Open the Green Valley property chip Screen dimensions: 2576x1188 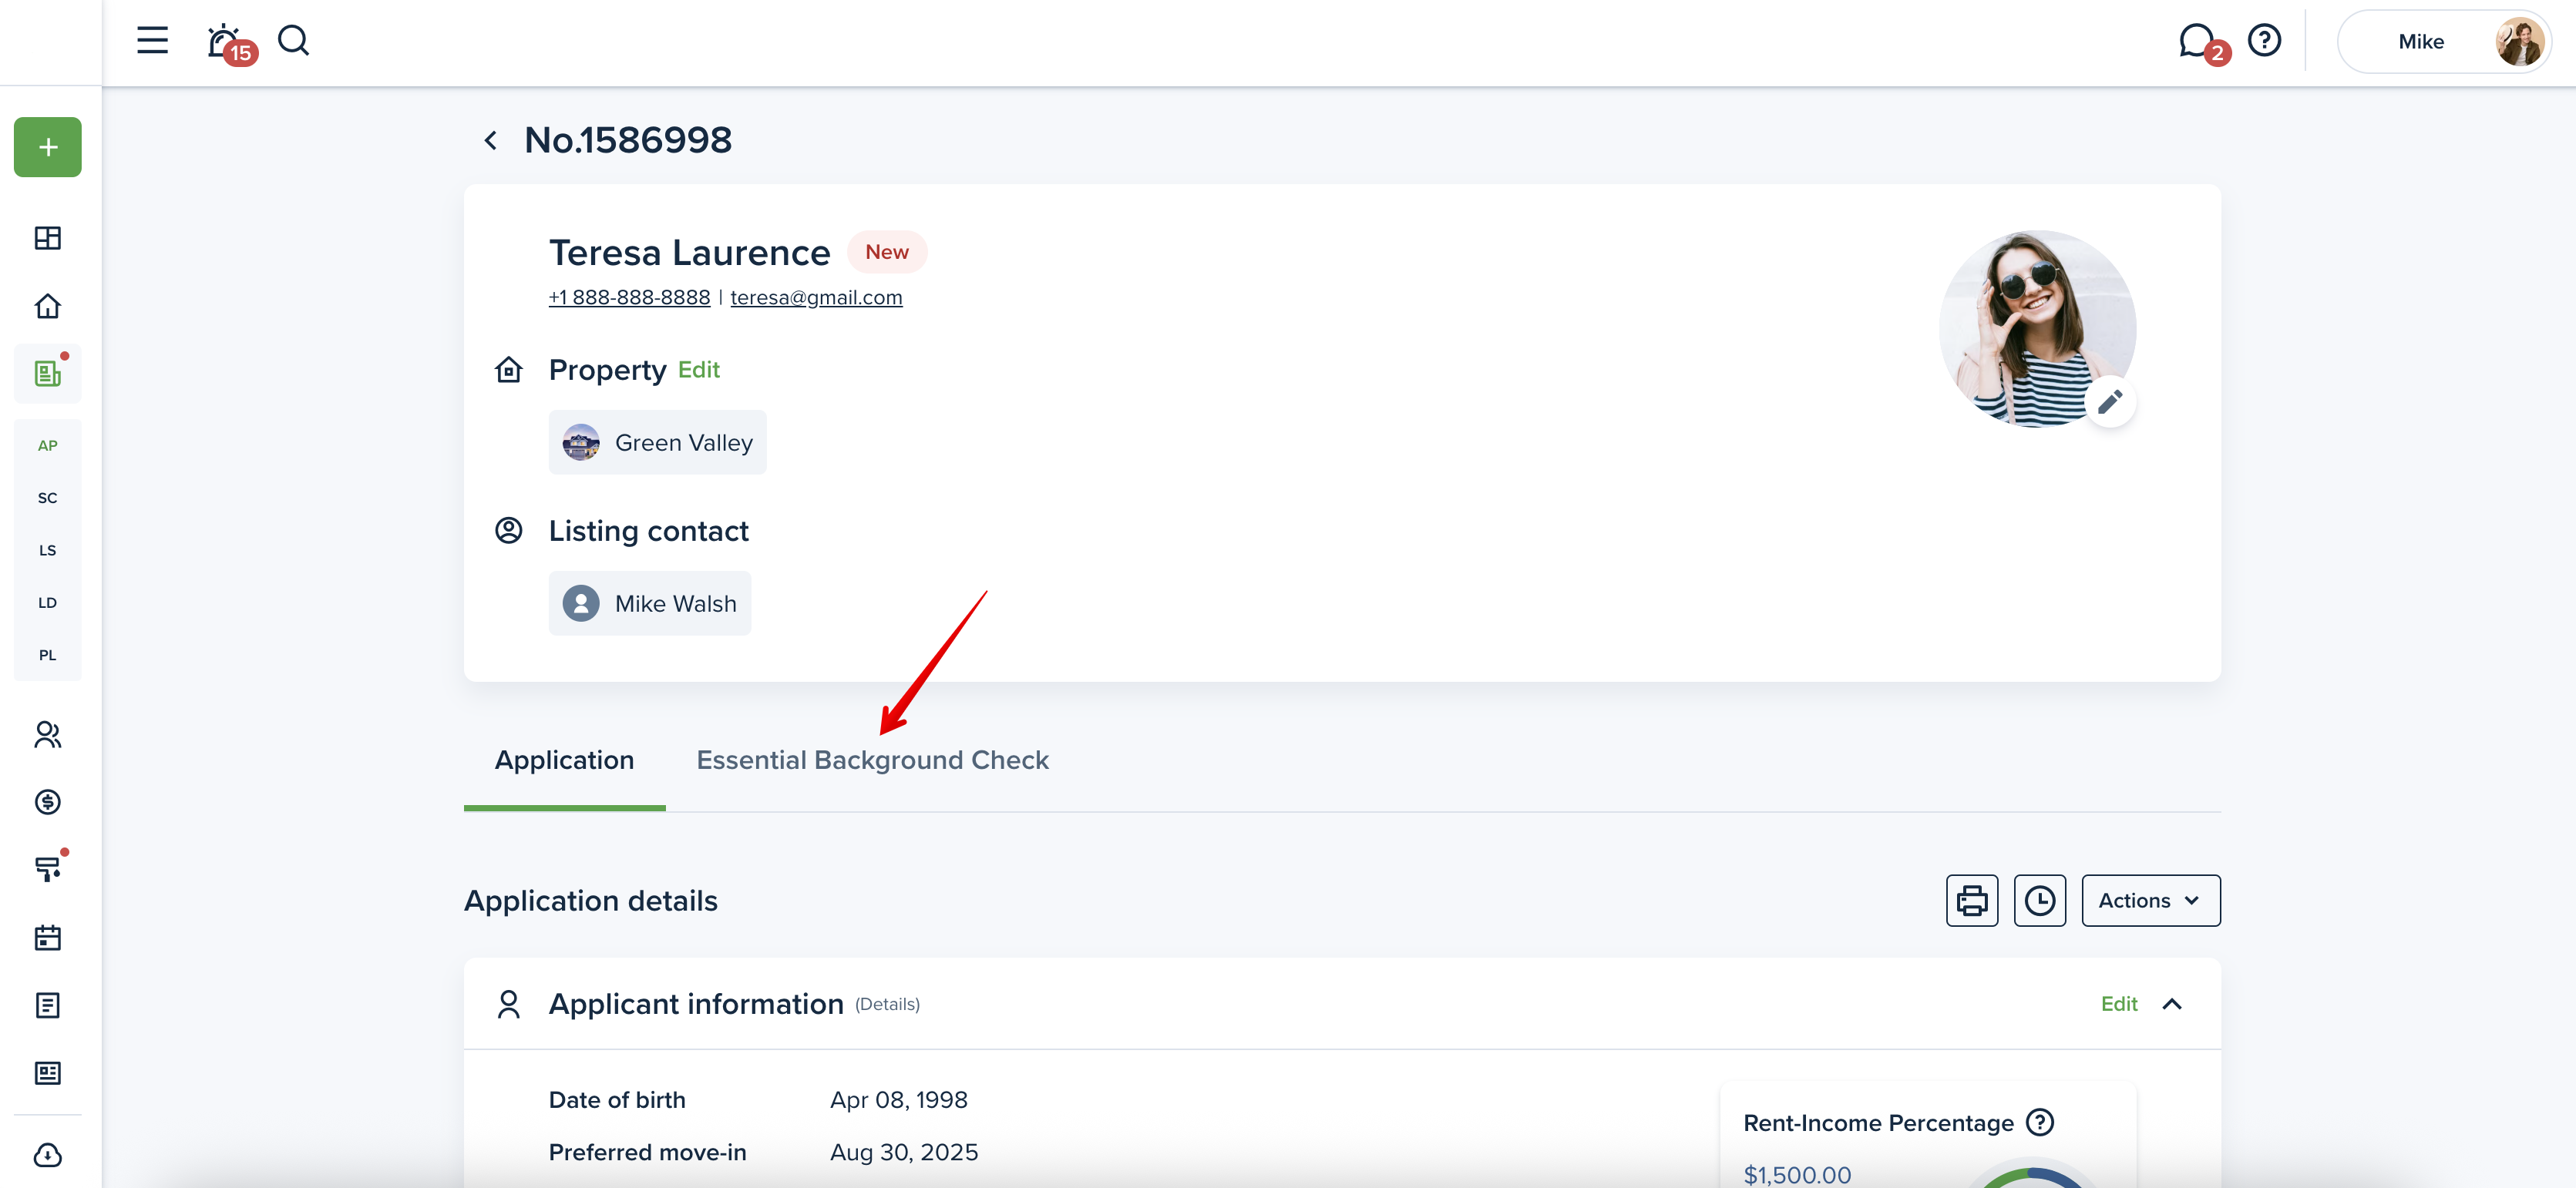pos(657,443)
